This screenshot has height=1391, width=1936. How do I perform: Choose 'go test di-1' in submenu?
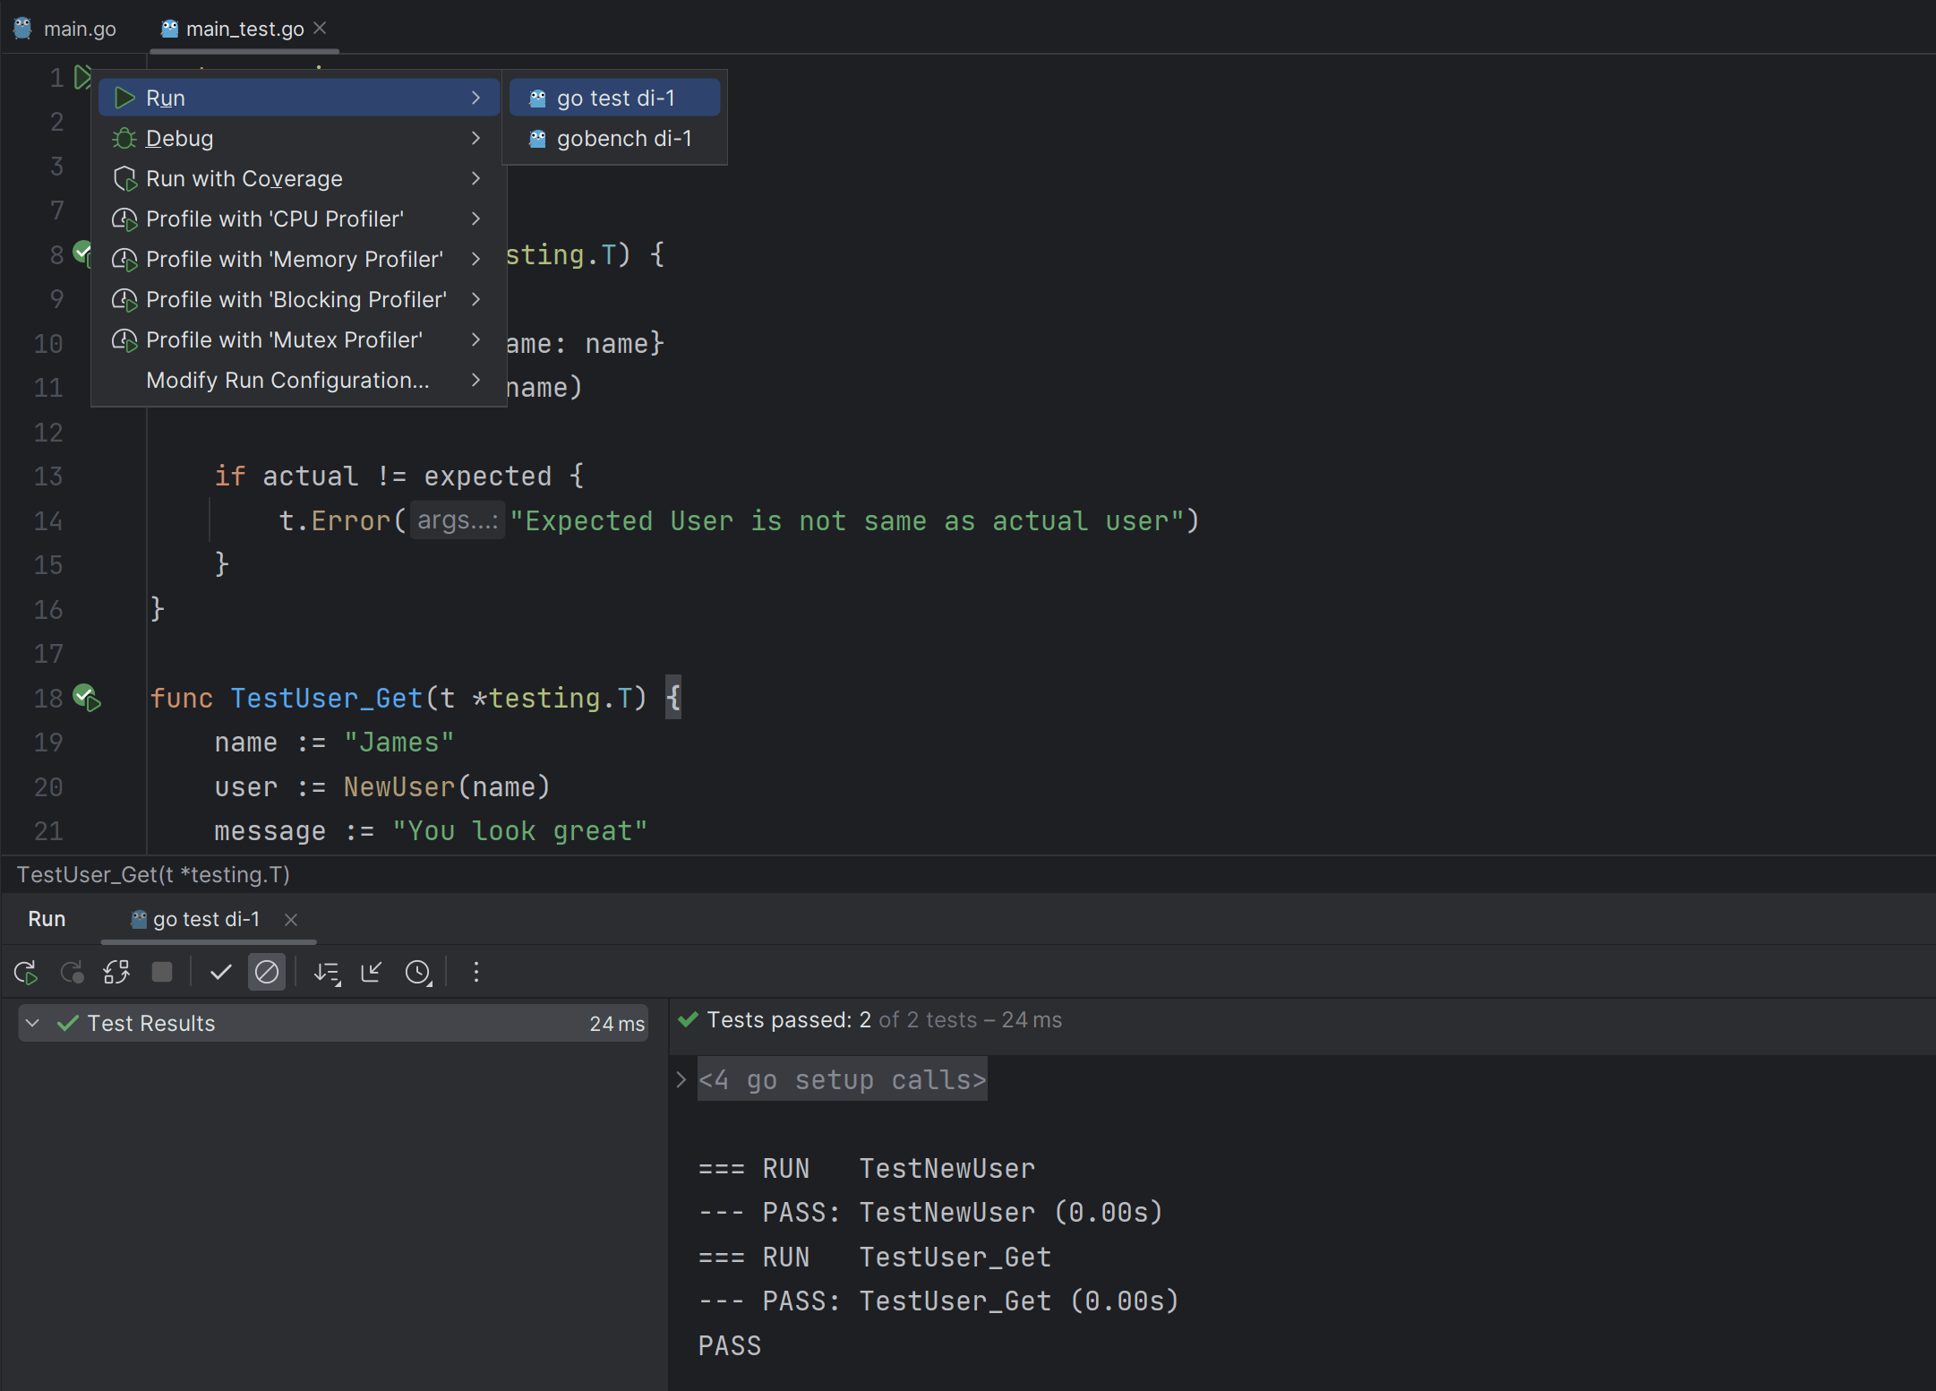pyautogui.click(x=615, y=98)
